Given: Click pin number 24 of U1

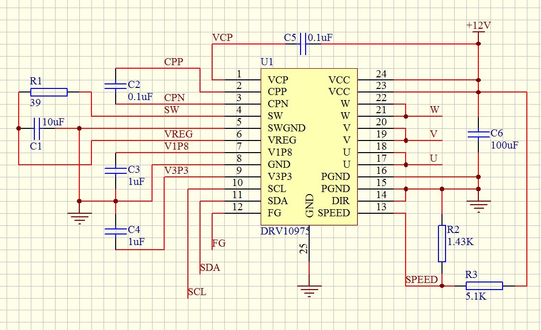Looking at the screenshot, I should 381,74.
